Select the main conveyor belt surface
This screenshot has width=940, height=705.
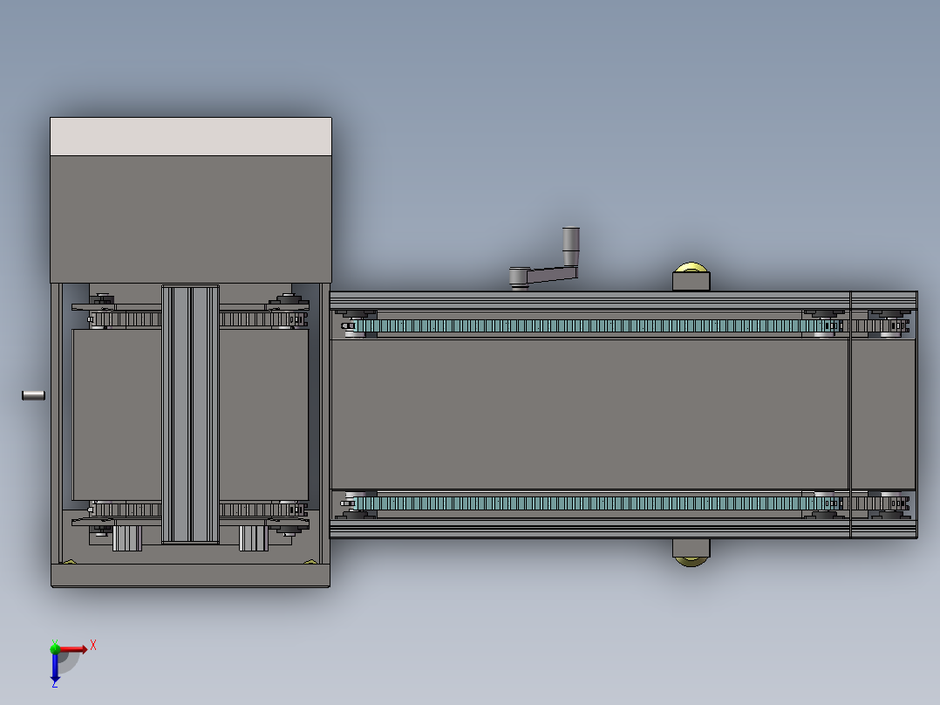click(x=589, y=414)
